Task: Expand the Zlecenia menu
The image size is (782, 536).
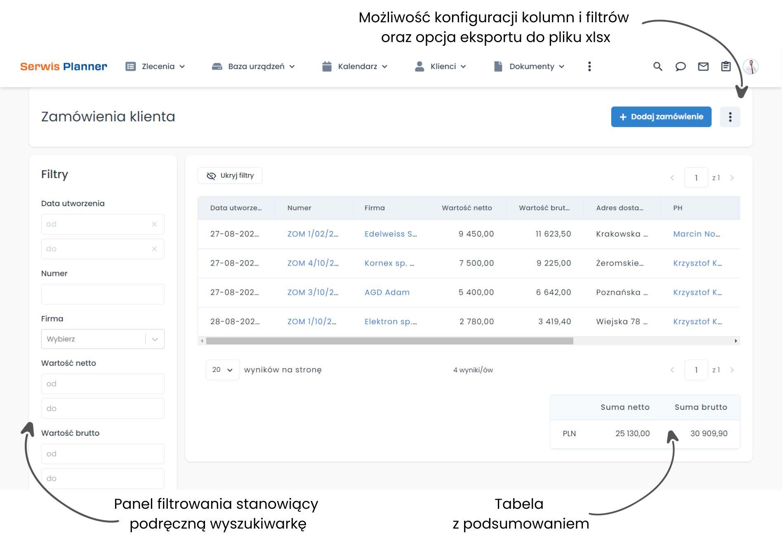Action: (155, 66)
